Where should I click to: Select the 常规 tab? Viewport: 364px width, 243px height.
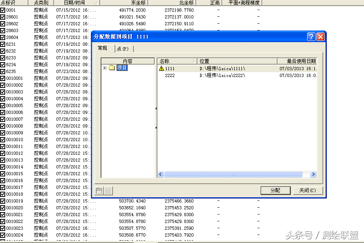103,48
